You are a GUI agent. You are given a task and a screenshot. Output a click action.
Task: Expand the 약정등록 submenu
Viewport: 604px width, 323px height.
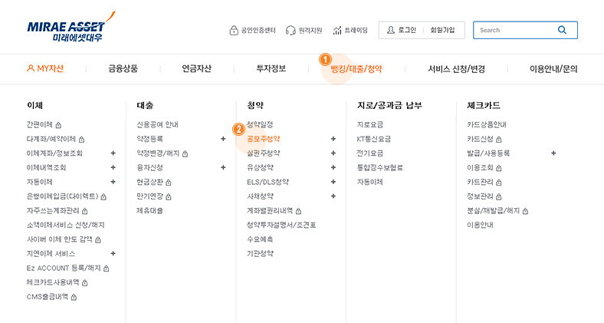(x=223, y=139)
